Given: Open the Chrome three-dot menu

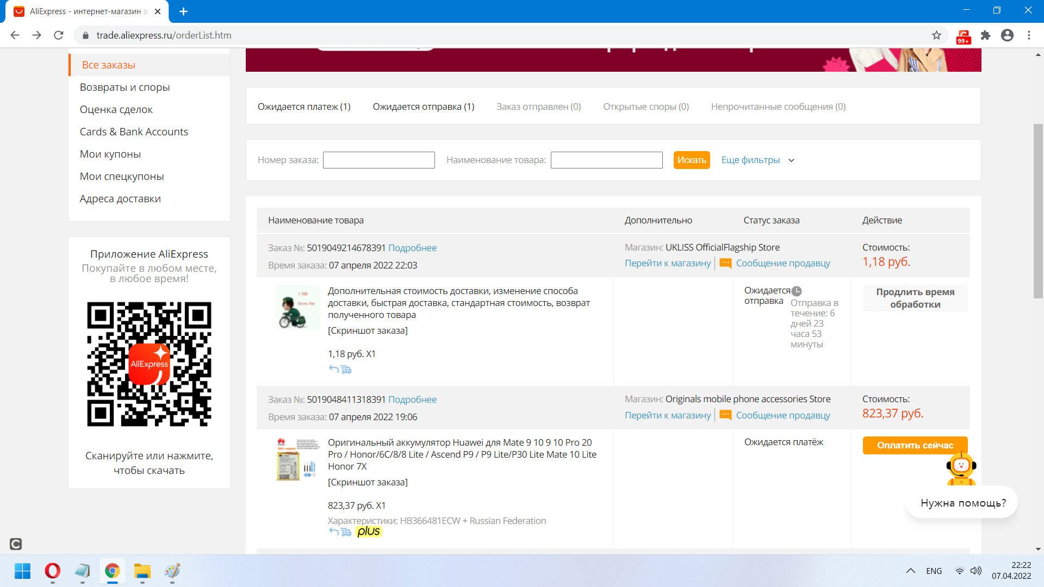Looking at the screenshot, I should [x=1029, y=35].
